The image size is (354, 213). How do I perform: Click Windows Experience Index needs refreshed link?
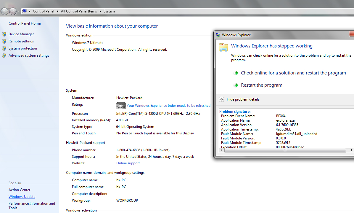pyautogui.click(x=168, y=106)
